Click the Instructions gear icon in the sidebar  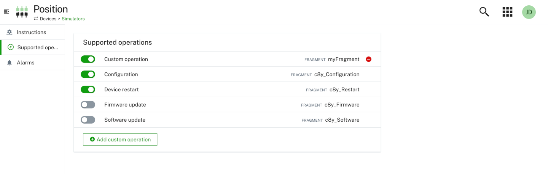[x=10, y=32]
